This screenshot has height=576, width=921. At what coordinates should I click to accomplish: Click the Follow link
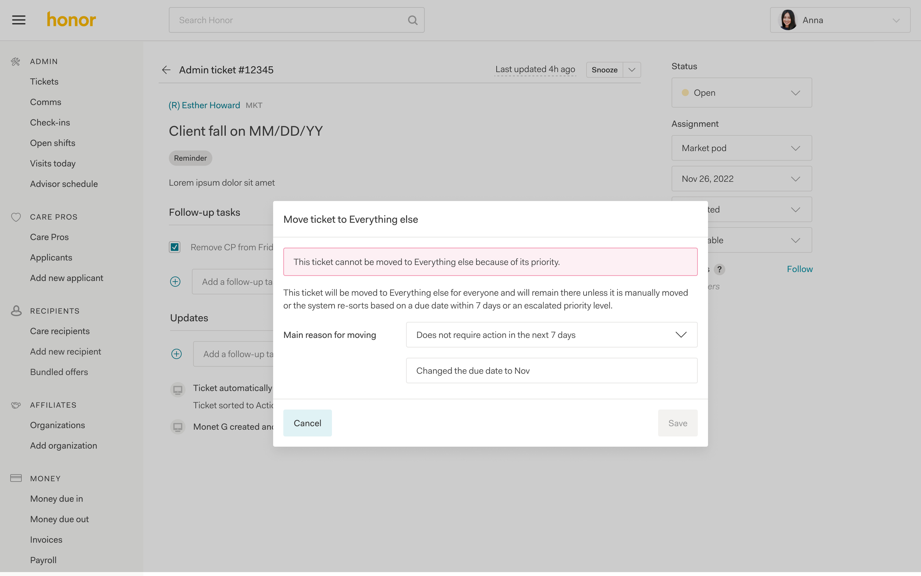click(799, 269)
